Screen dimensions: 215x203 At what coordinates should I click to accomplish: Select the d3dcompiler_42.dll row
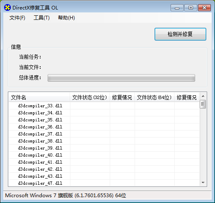tap(104, 169)
